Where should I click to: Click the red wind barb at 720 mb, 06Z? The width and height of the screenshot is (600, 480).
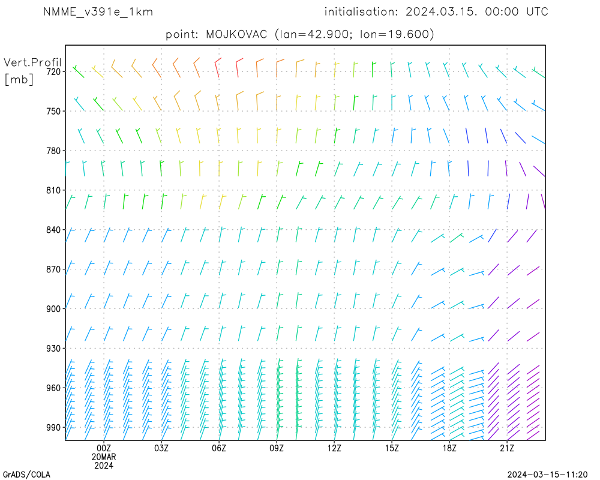click(218, 68)
